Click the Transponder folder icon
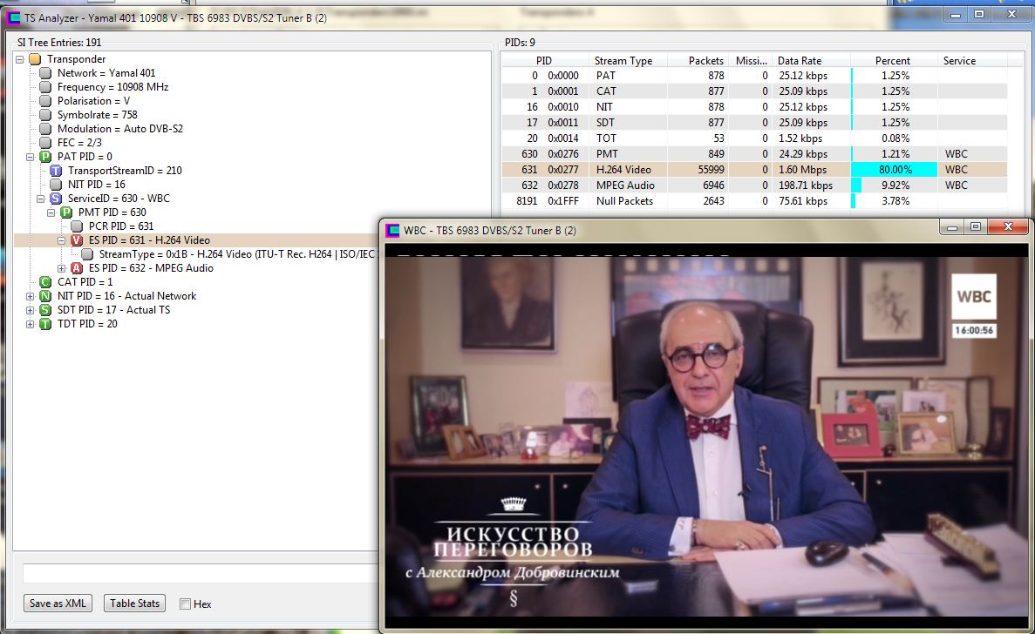Screen dimensions: 1035x634 (35, 59)
